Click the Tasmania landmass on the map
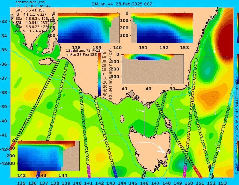239x185 pixels. click(150, 151)
